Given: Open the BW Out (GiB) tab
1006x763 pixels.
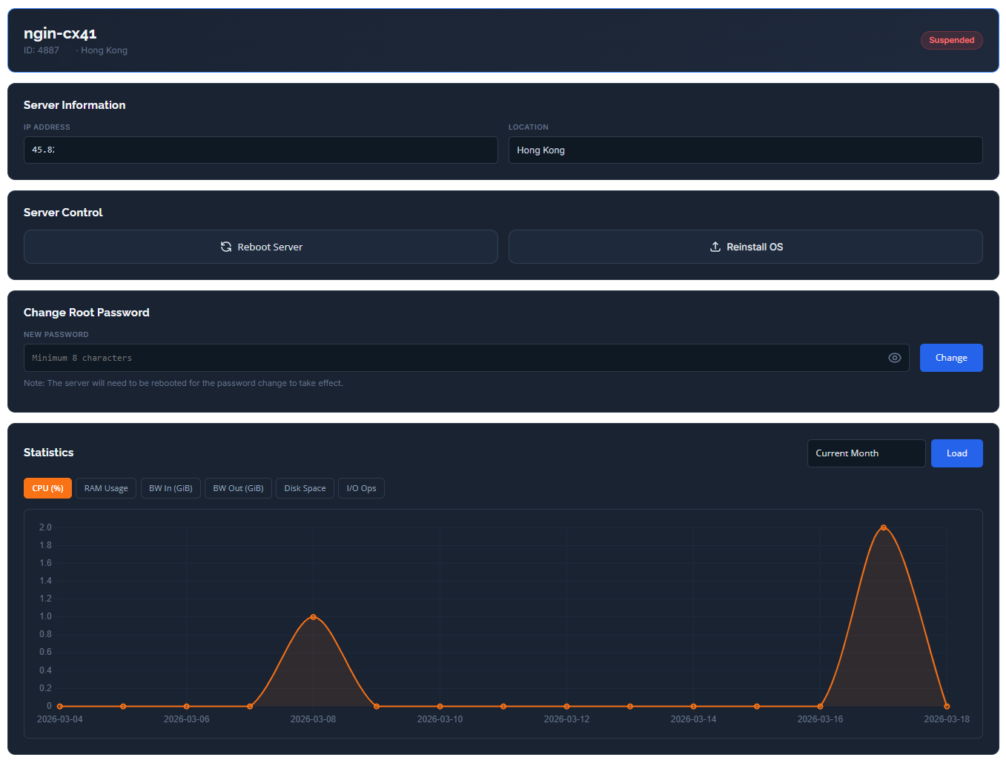Looking at the screenshot, I should [238, 488].
